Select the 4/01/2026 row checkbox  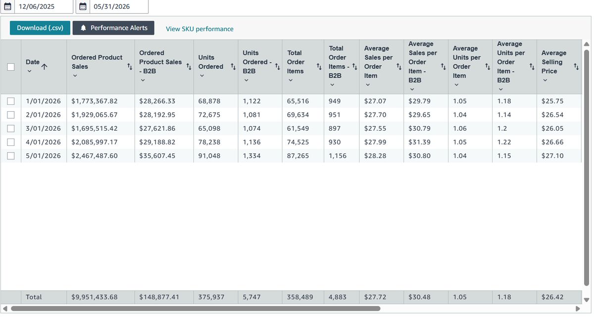(x=11, y=142)
